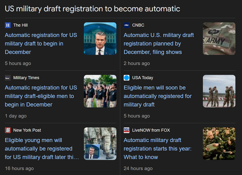242x175 pixels.
Task: Open Military Times draft-eligible men headline
Action: (x=41, y=96)
